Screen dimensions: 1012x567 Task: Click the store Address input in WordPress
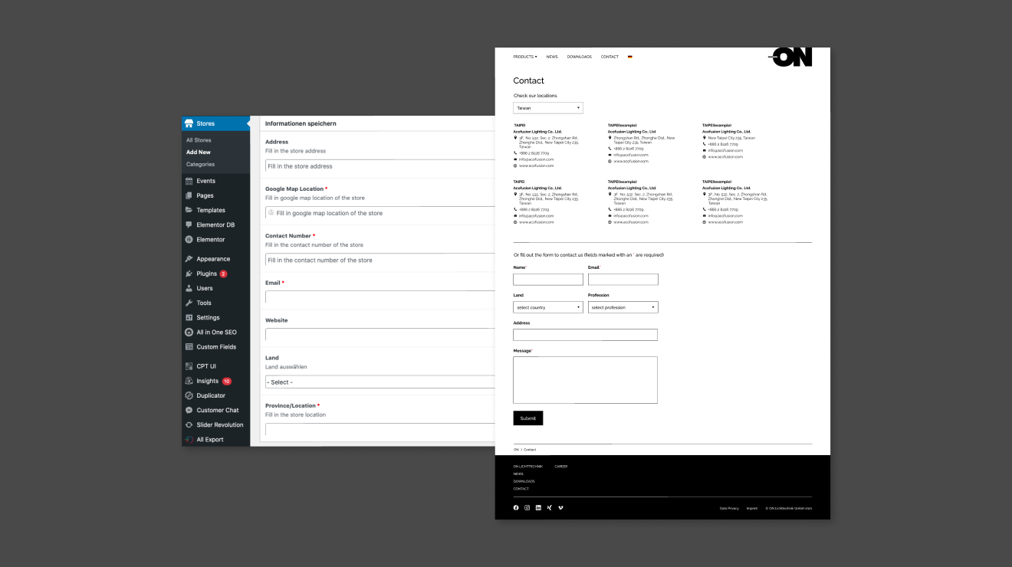point(380,166)
